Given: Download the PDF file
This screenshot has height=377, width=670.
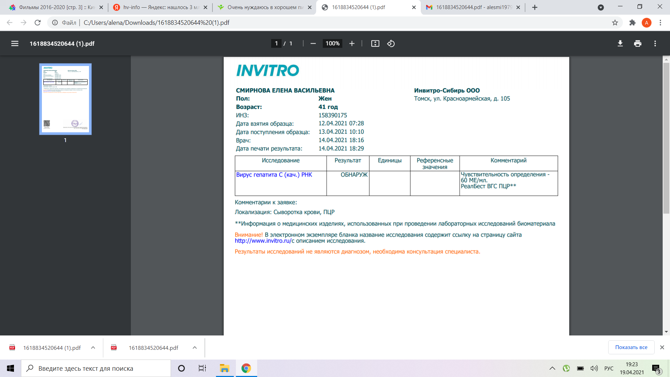Looking at the screenshot, I should [620, 44].
